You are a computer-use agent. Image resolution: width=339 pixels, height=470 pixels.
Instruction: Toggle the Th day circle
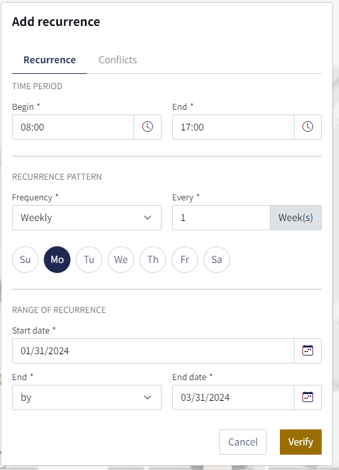(153, 260)
